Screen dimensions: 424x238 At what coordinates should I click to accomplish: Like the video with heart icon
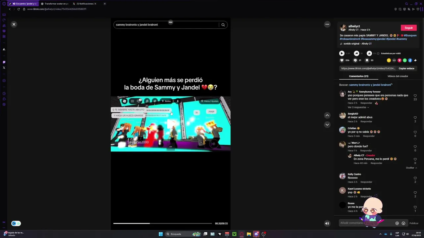tap(342, 60)
